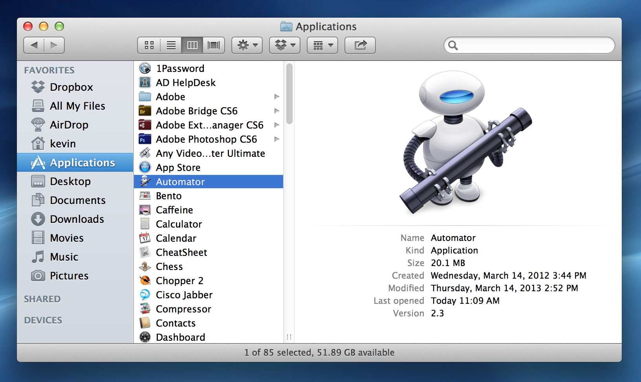
Task: Go back with the left arrow button
Action: point(34,45)
